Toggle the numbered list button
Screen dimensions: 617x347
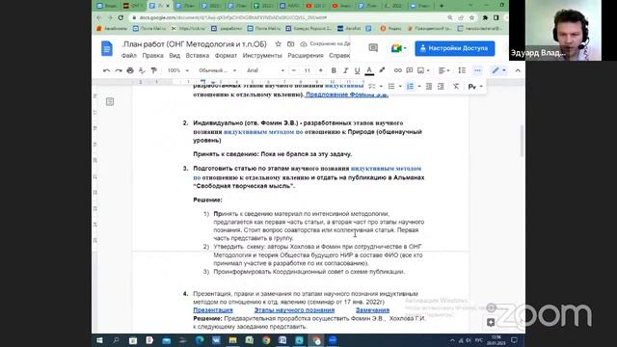411,86
